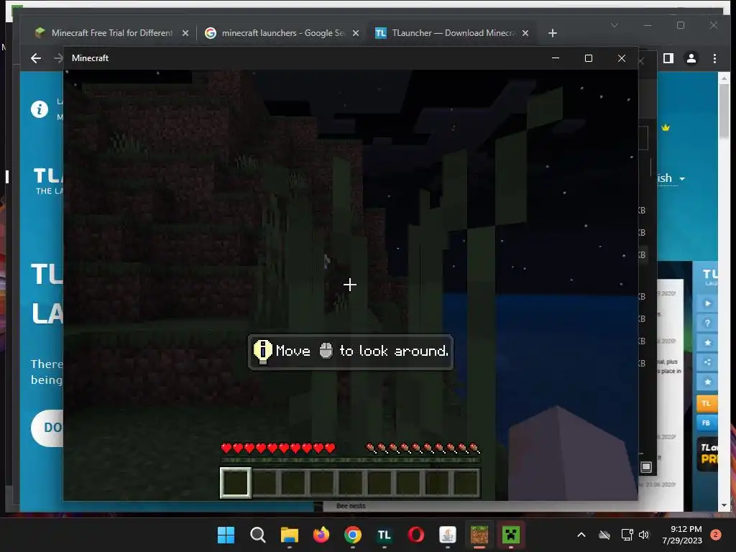736x552 pixels.
Task: Click TLauncher sidebar question mark icon
Action: (707, 323)
